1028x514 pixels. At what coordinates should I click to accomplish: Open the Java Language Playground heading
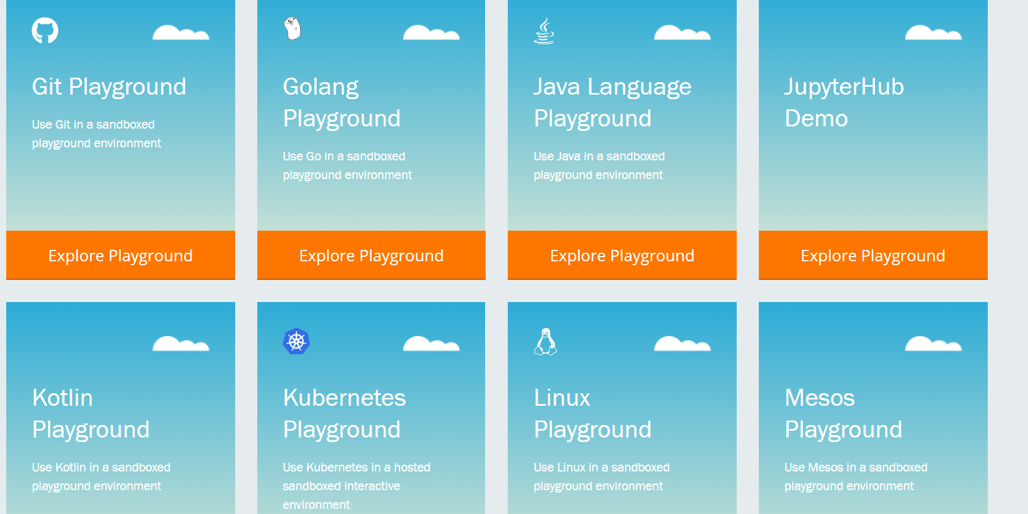613,103
